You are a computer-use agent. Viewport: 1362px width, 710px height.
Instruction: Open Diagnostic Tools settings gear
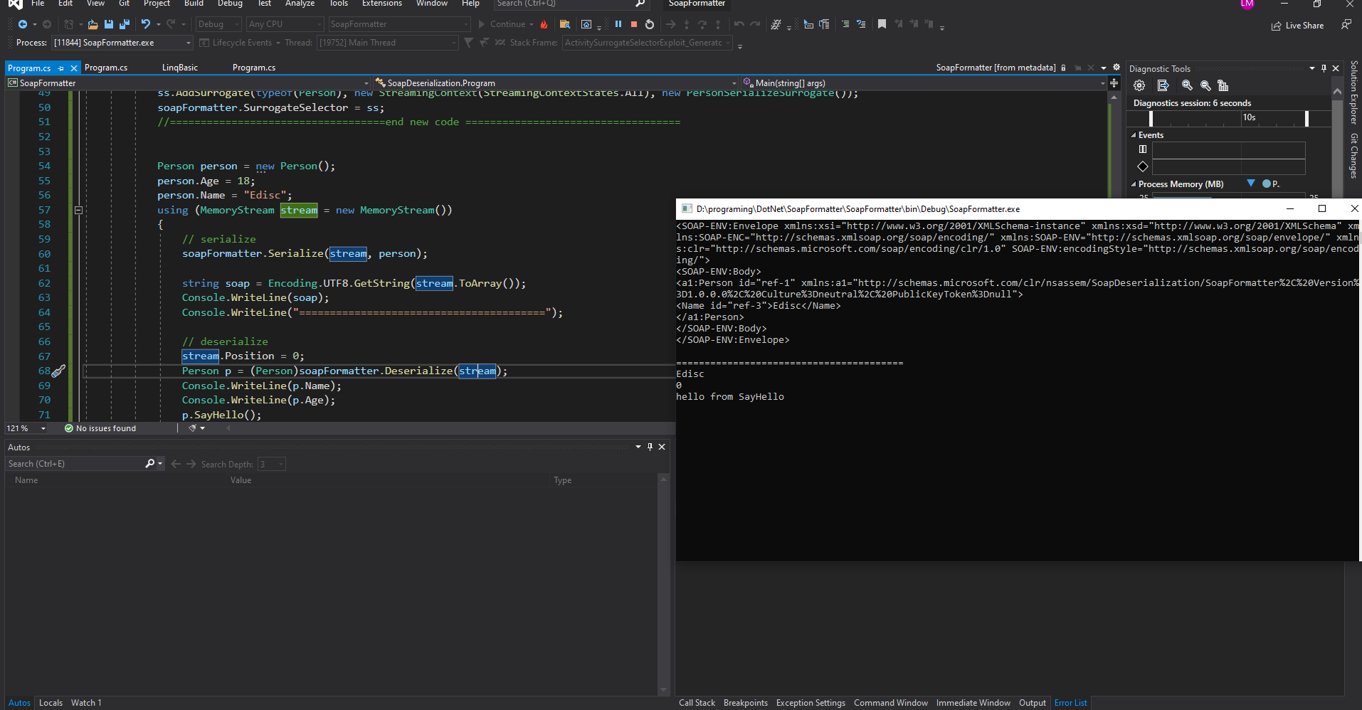(1139, 85)
